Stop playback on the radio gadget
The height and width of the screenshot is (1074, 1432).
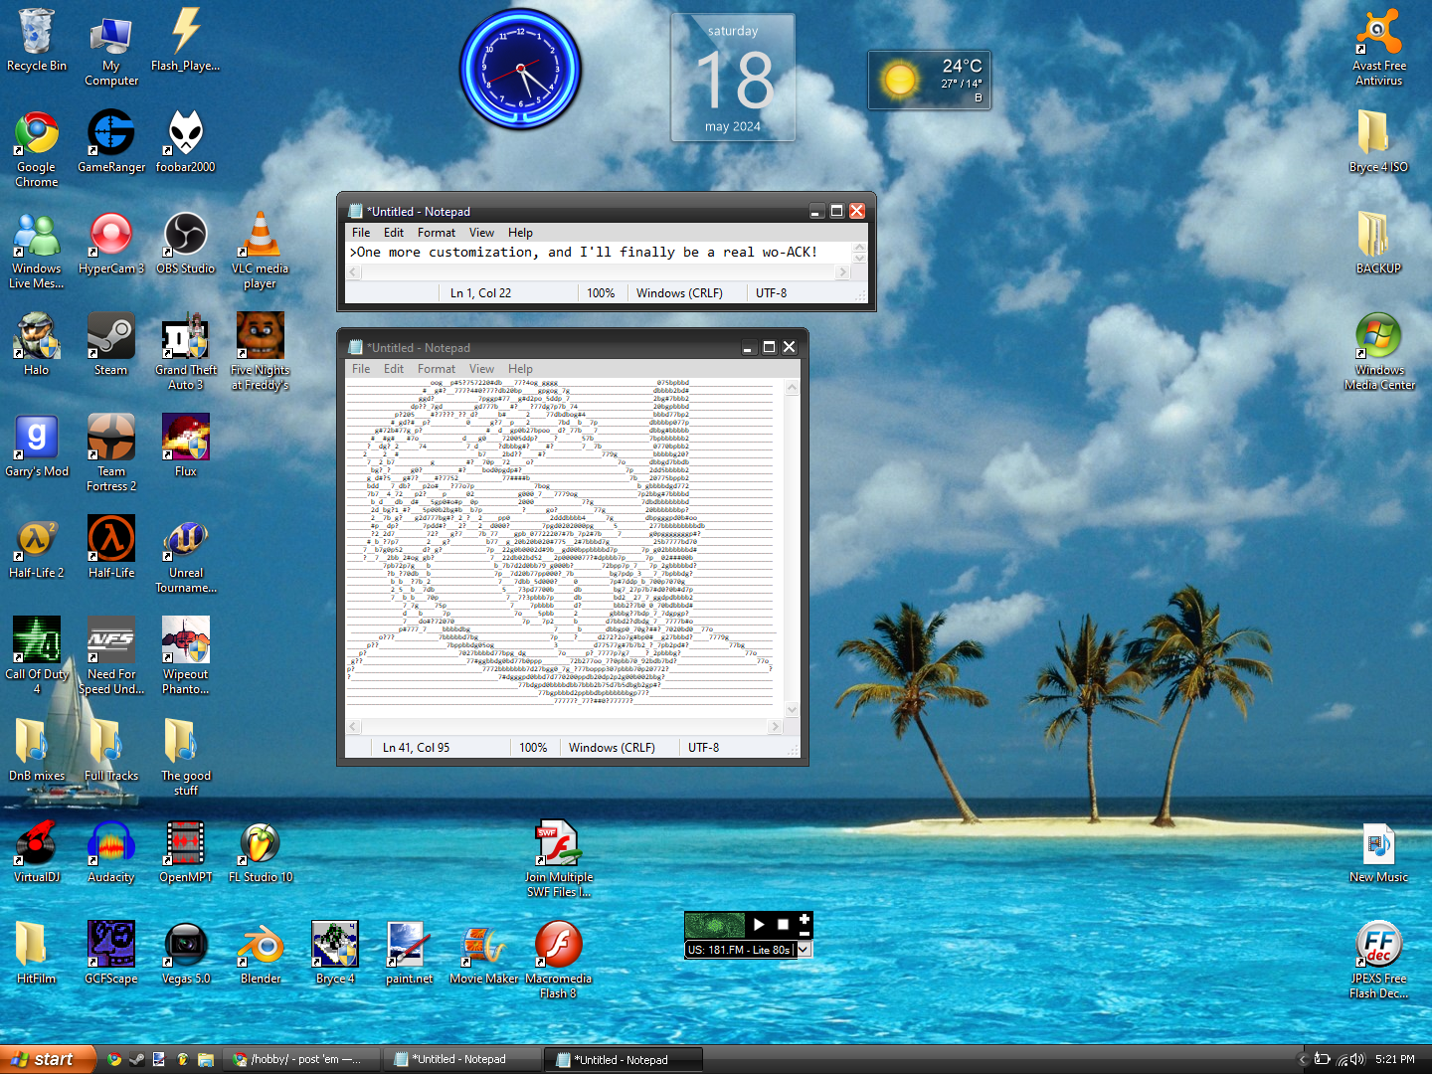click(783, 925)
